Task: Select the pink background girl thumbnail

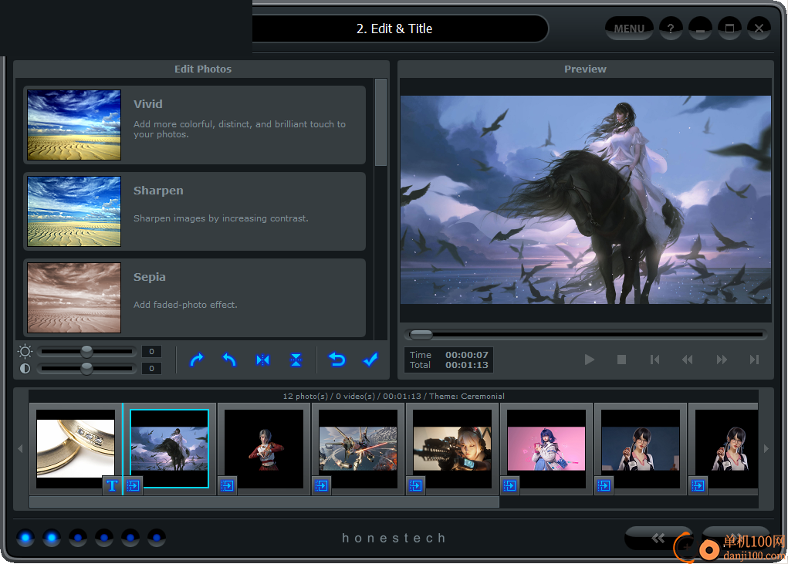Action: pos(546,448)
